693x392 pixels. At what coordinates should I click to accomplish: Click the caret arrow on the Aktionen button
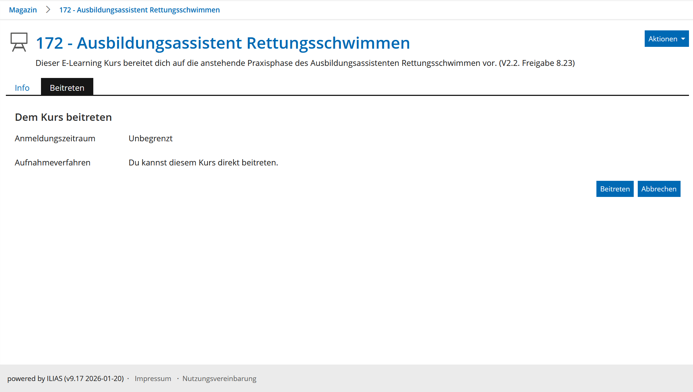683,39
